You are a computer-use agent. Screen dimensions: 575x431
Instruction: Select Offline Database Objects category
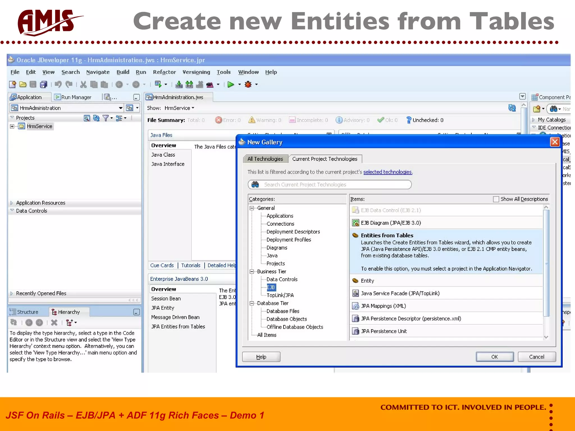click(295, 327)
